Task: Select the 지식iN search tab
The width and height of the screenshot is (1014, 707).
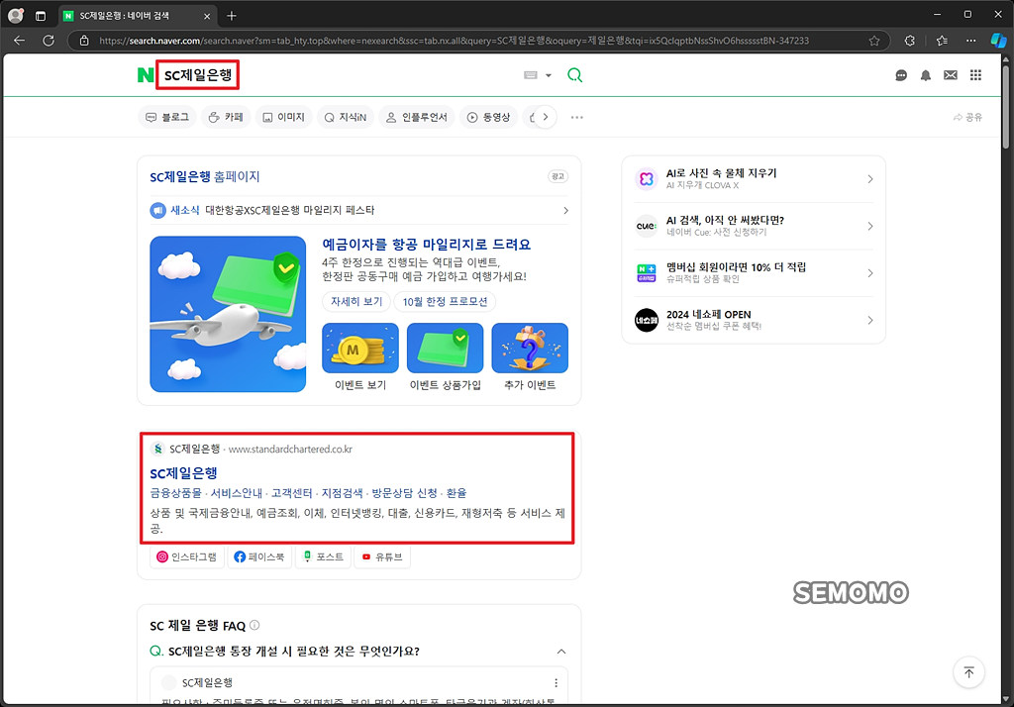Action: point(346,117)
